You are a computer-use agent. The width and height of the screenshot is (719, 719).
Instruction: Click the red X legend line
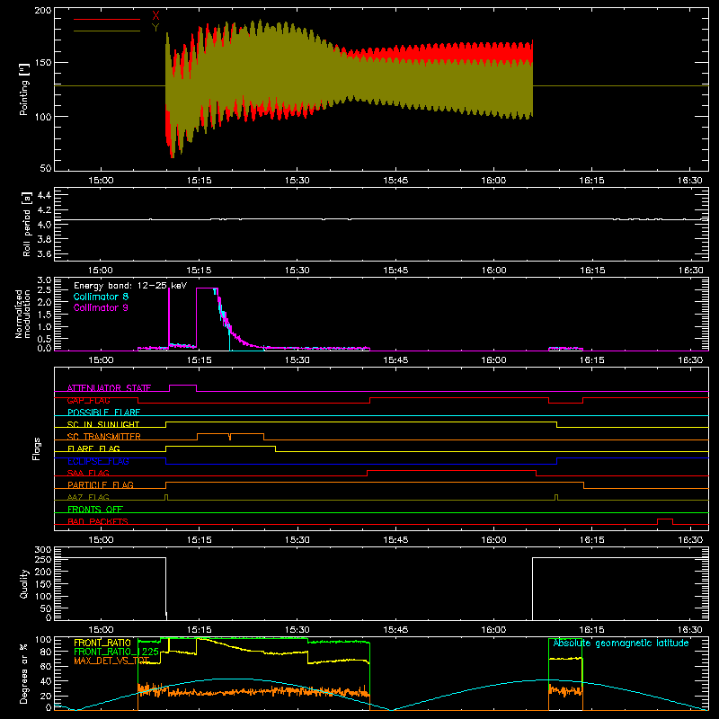pos(106,19)
